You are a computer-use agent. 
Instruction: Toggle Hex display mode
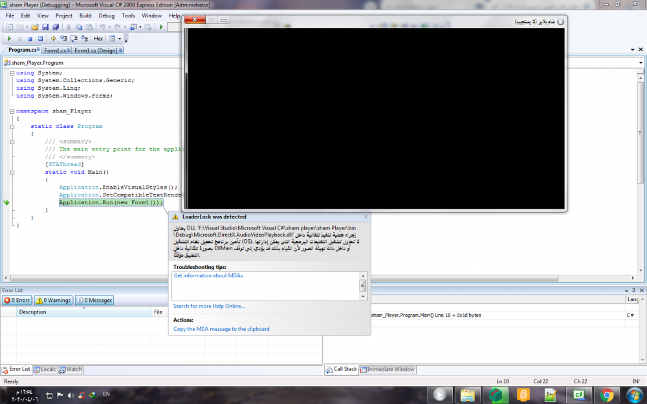(x=98, y=38)
